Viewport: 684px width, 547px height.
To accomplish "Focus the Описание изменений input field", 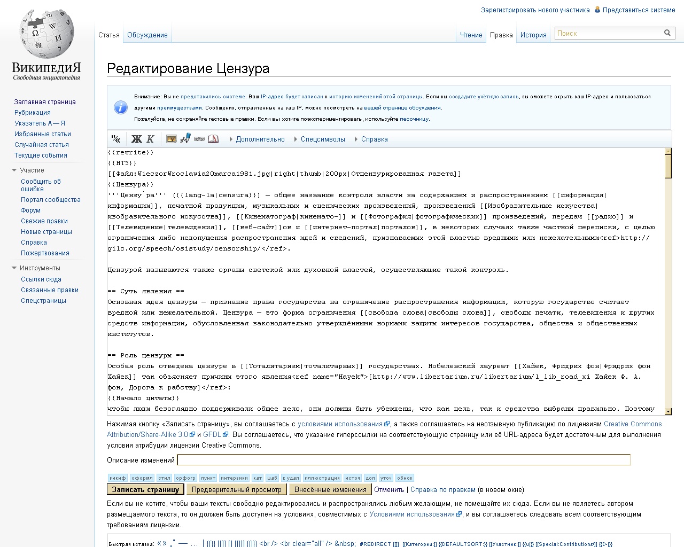I will tap(403, 460).
